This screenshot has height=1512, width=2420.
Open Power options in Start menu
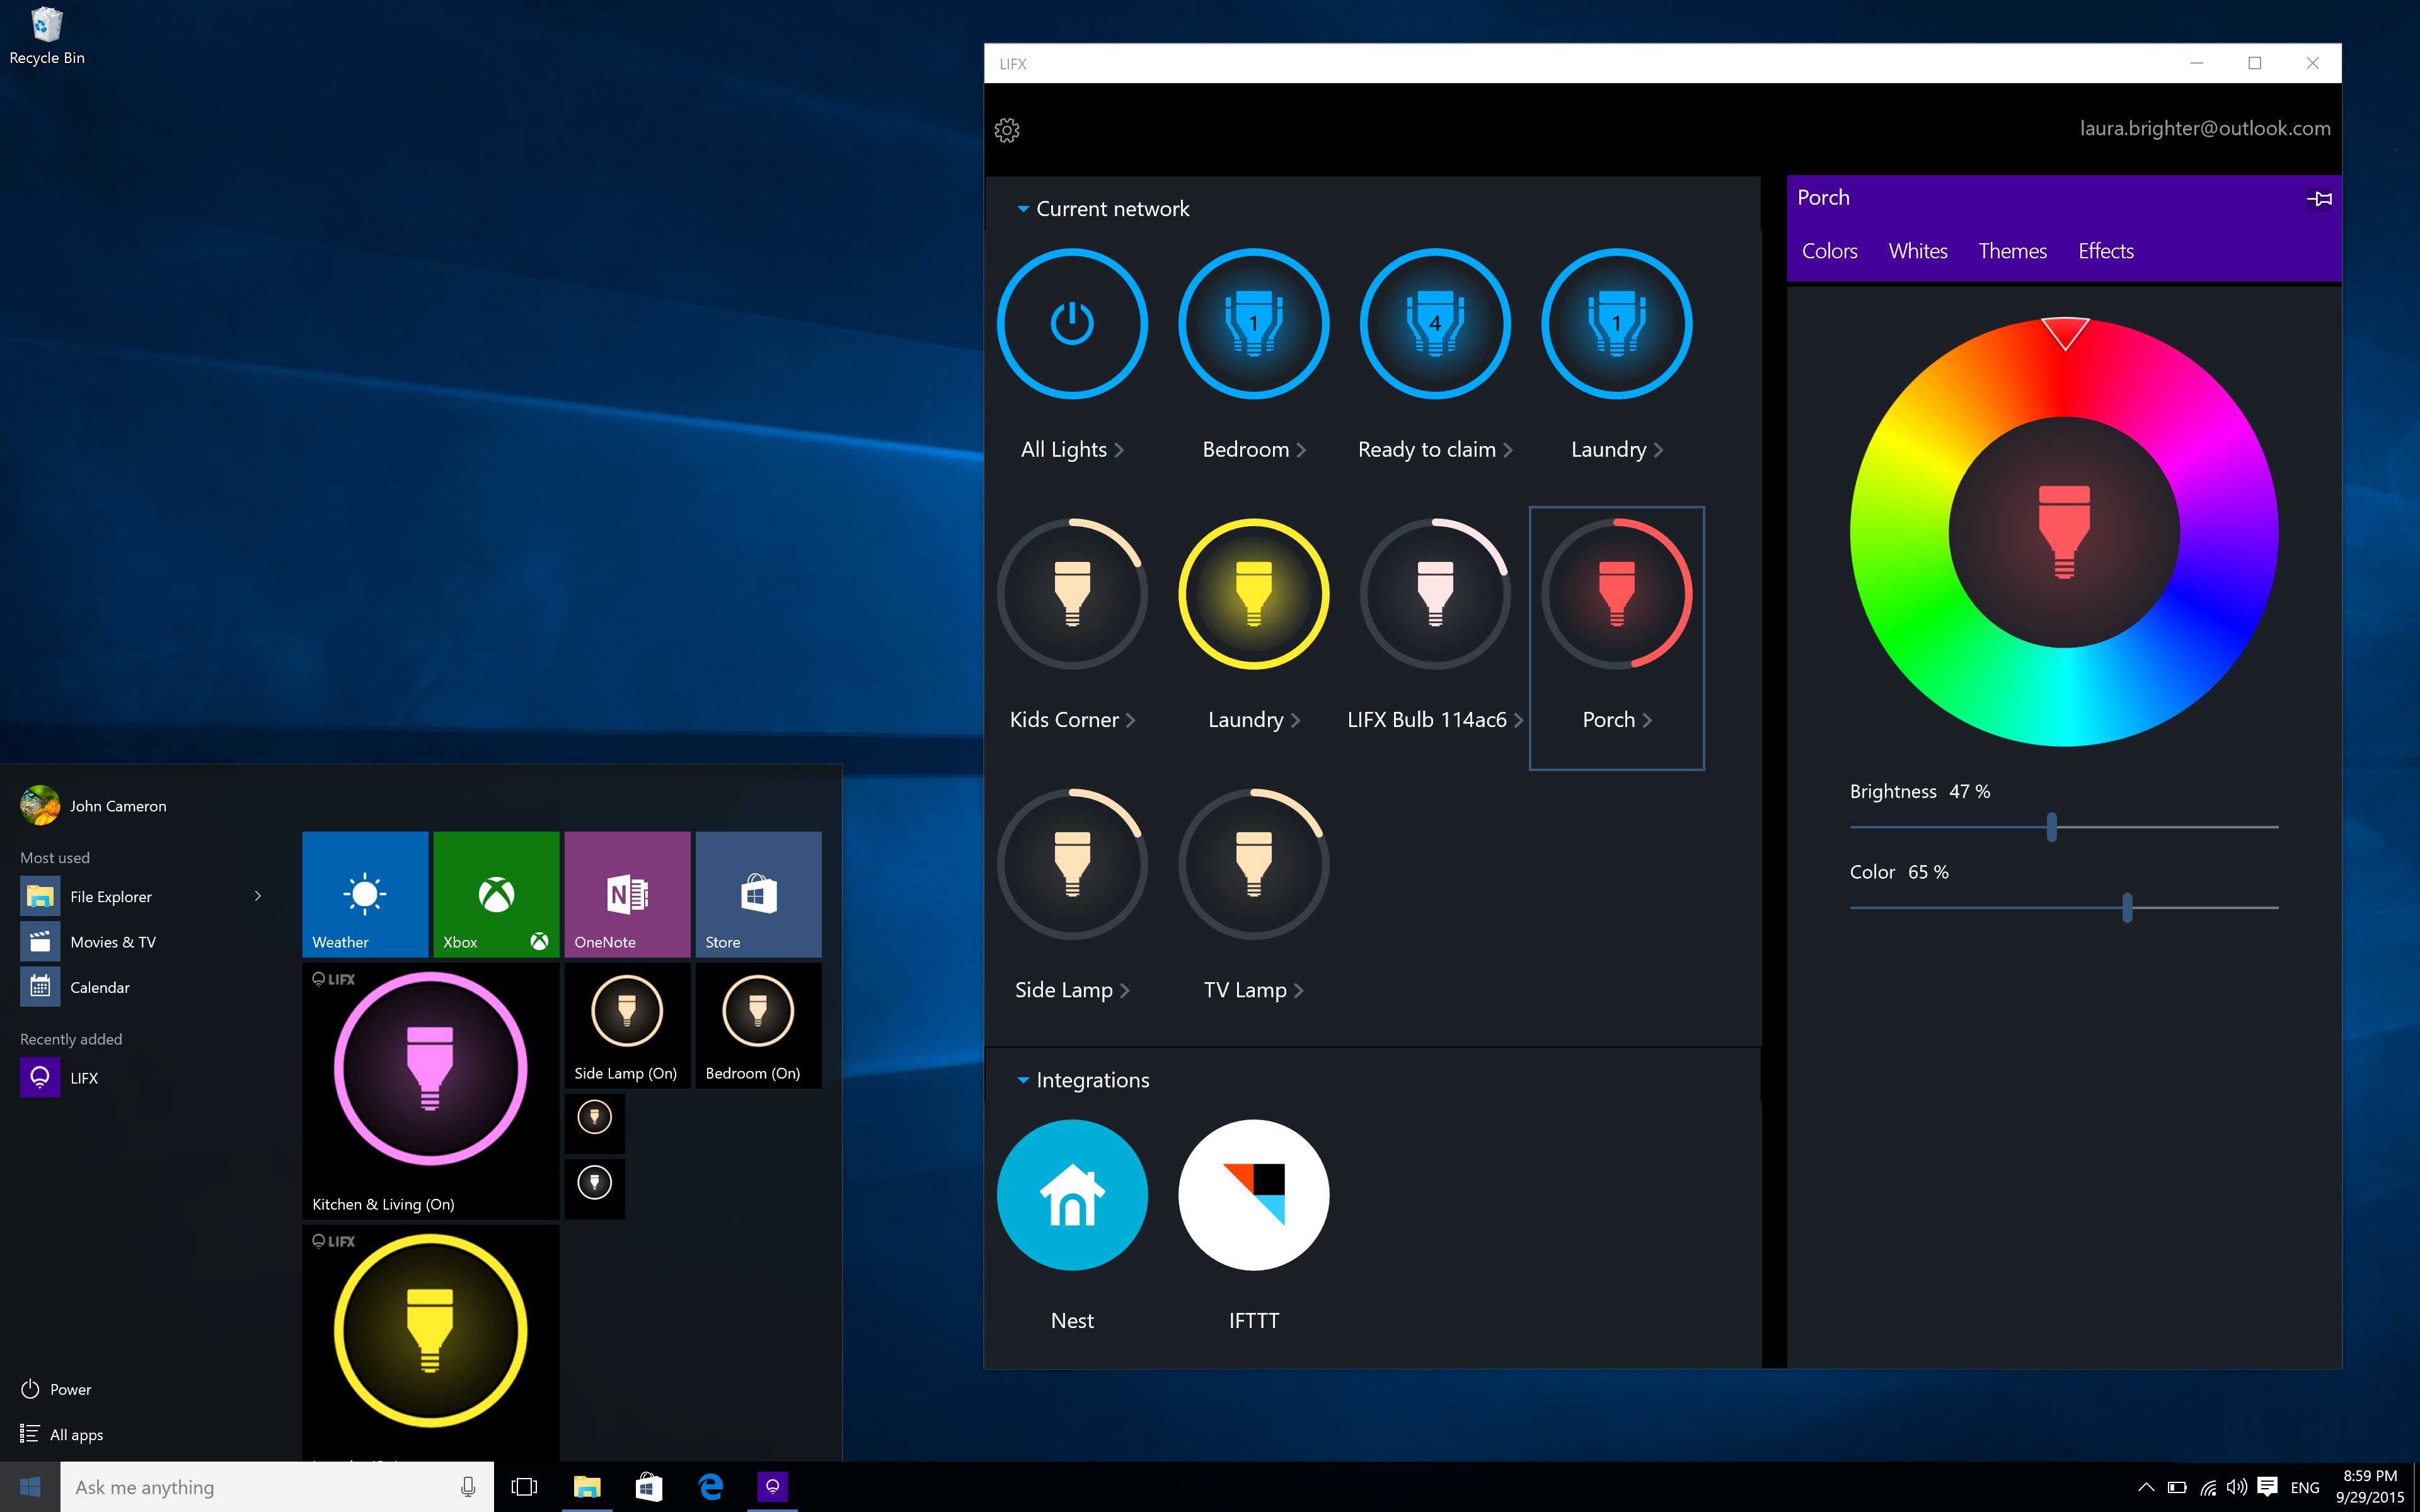coord(70,1389)
